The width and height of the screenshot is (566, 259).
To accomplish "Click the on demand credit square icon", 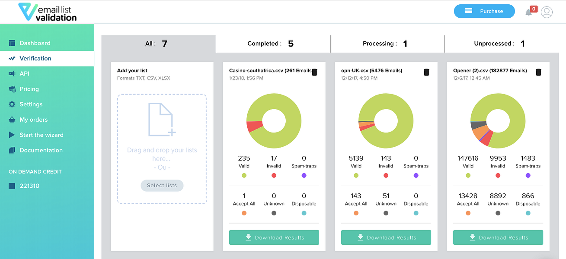I will point(12,186).
